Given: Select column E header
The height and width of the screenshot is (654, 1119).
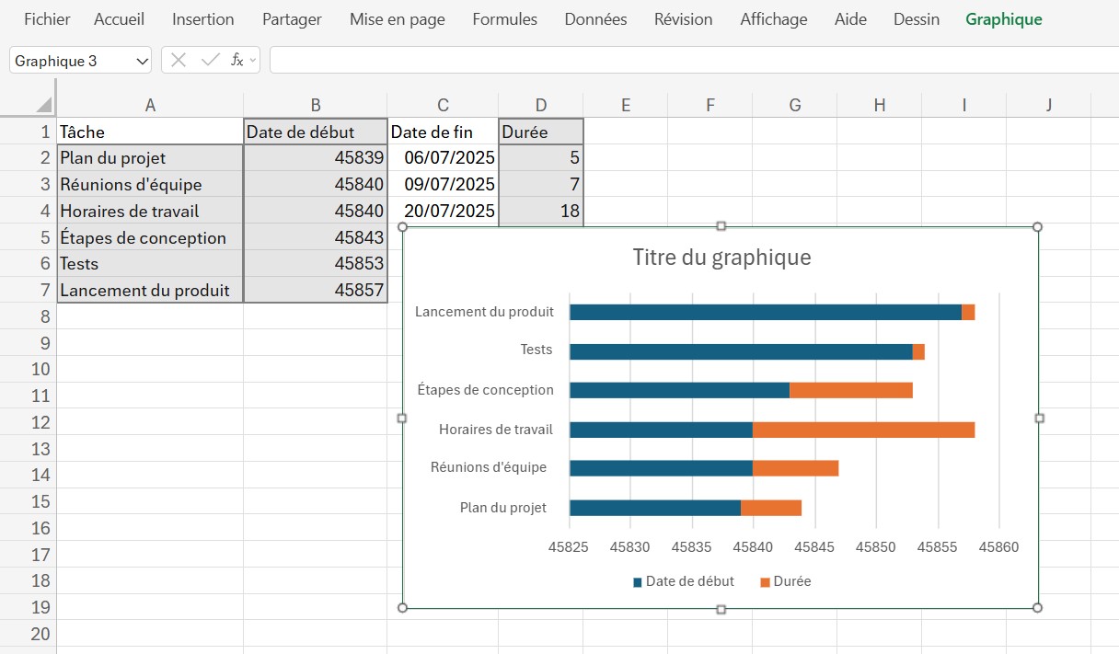Looking at the screenshot, I should click(626, 105).
